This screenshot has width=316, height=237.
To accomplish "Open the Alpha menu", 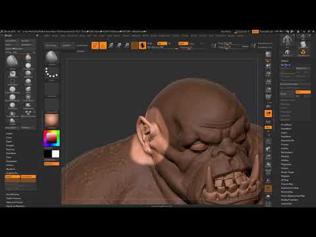I will click(47, 36).
